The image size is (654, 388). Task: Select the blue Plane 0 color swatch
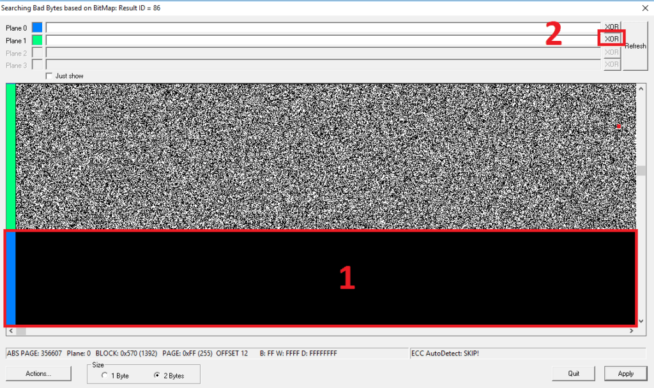point(37,27)
